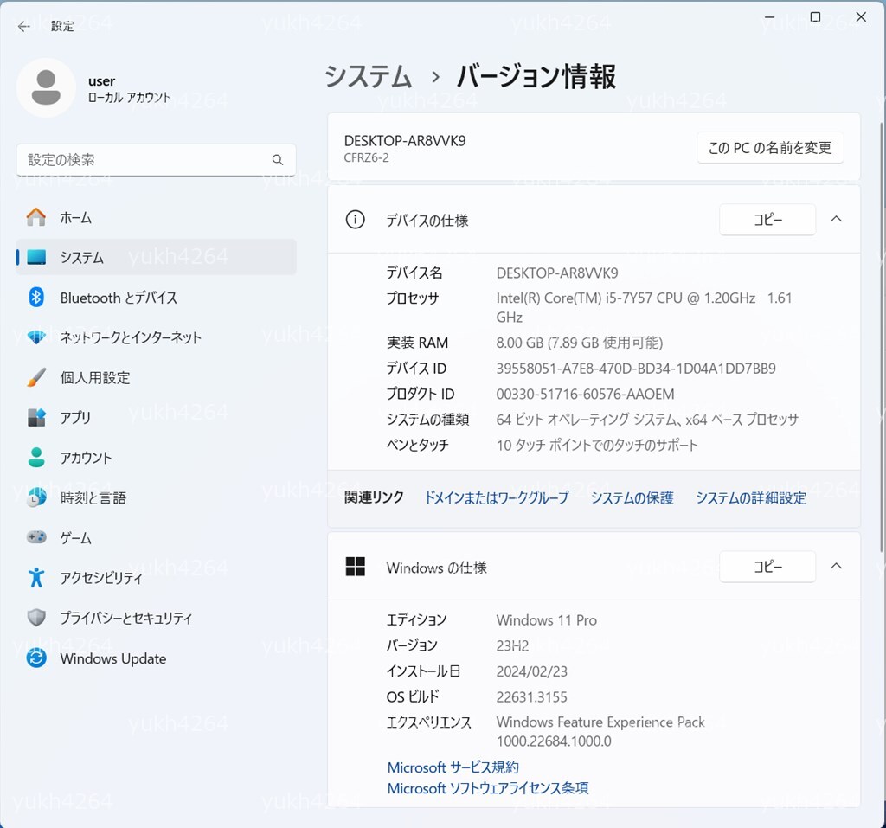
Task: Click the アプリ icon in sidebar
Action: (x=36, y=418)
